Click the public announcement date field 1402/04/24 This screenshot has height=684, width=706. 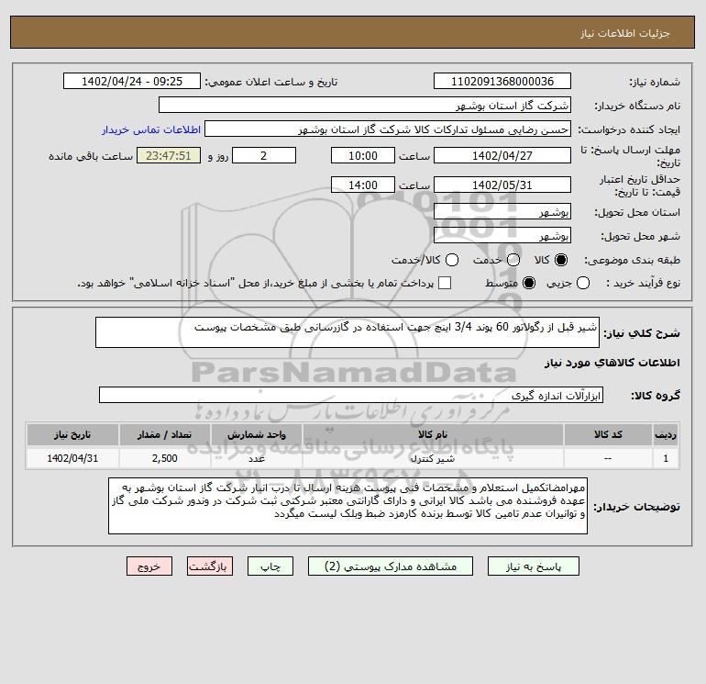132,81
